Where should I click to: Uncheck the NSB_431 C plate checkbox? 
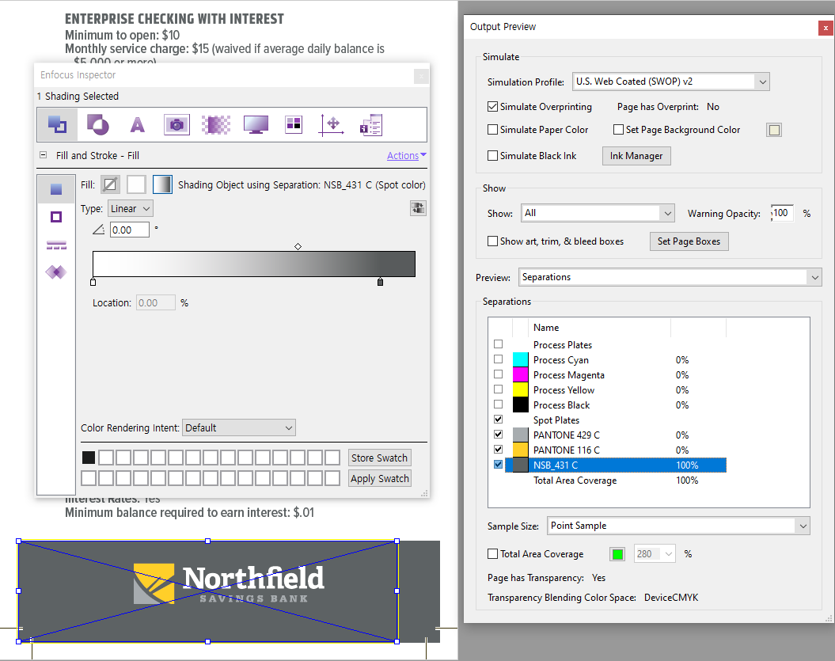[x=499, y=465]
